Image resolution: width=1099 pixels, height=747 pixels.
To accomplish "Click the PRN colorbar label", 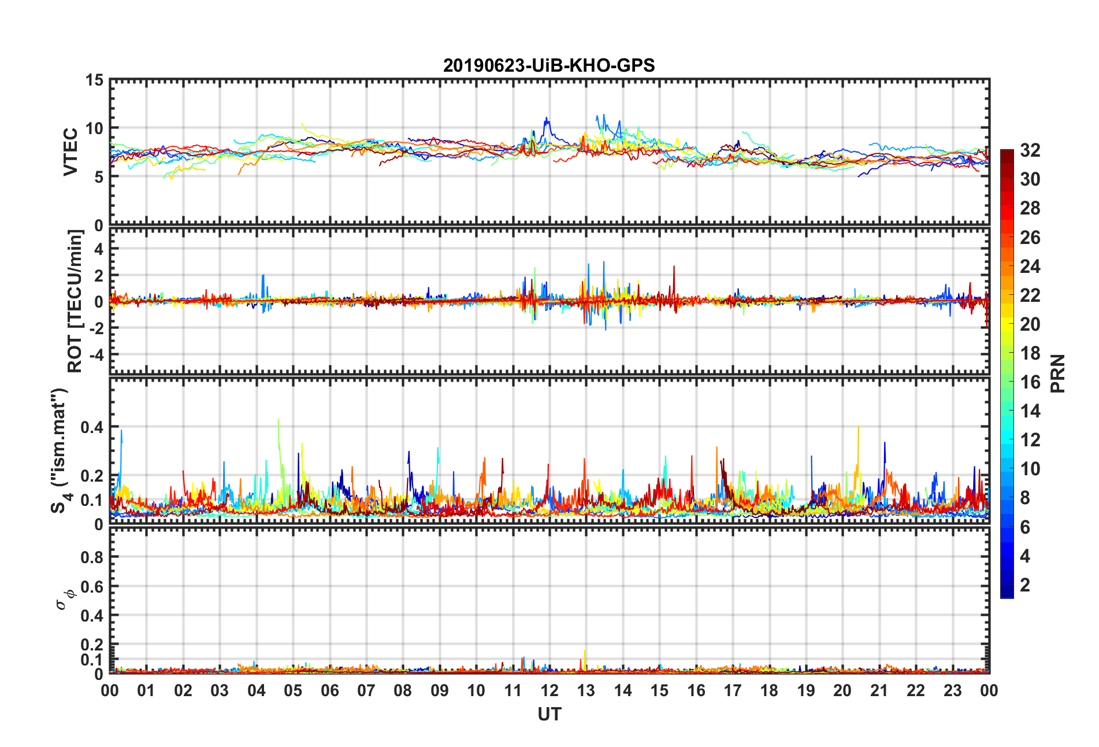I will click(x=1057, y=373).
